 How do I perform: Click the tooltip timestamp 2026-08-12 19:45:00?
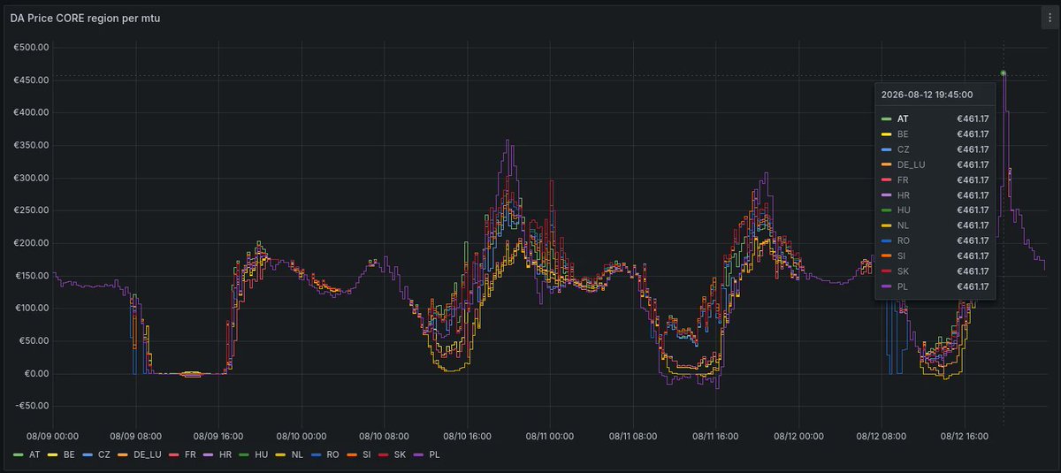(927, 94)
